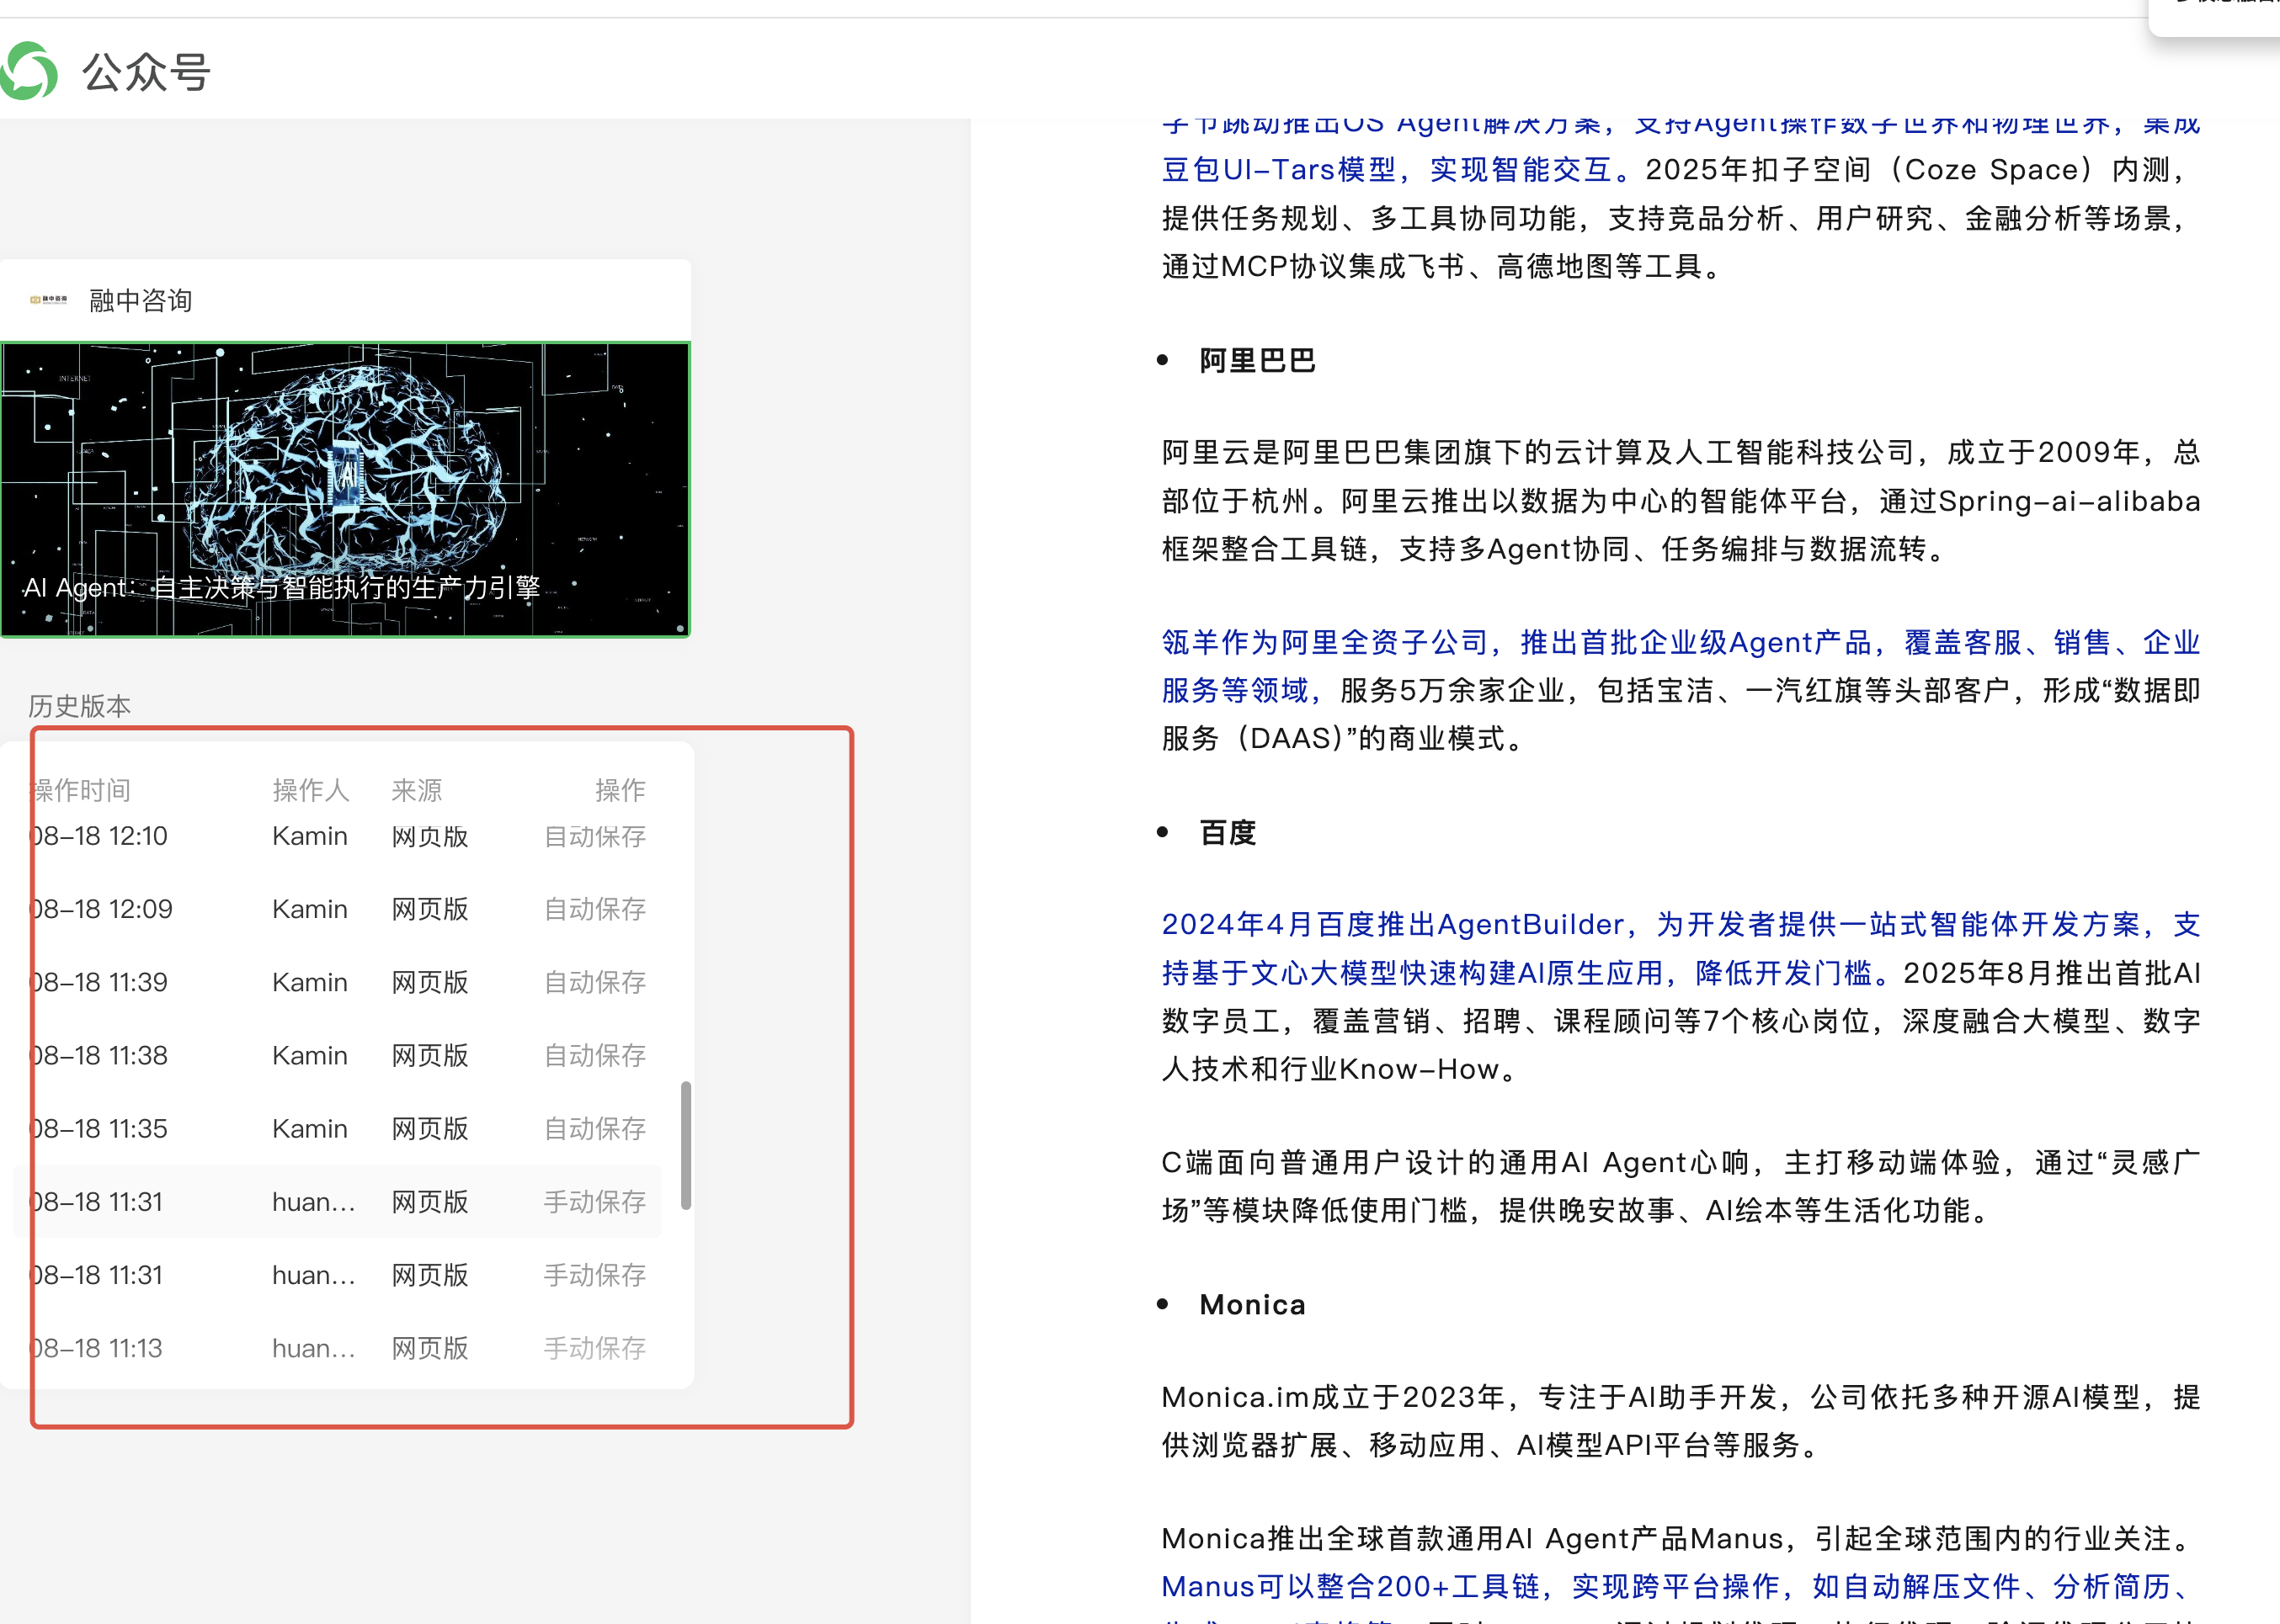Choose the 08-18 11:38 history version
This screenshot has width=2280, height=1624.
[100, 1055]
